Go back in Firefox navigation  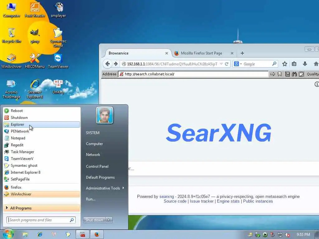[107, 64]
